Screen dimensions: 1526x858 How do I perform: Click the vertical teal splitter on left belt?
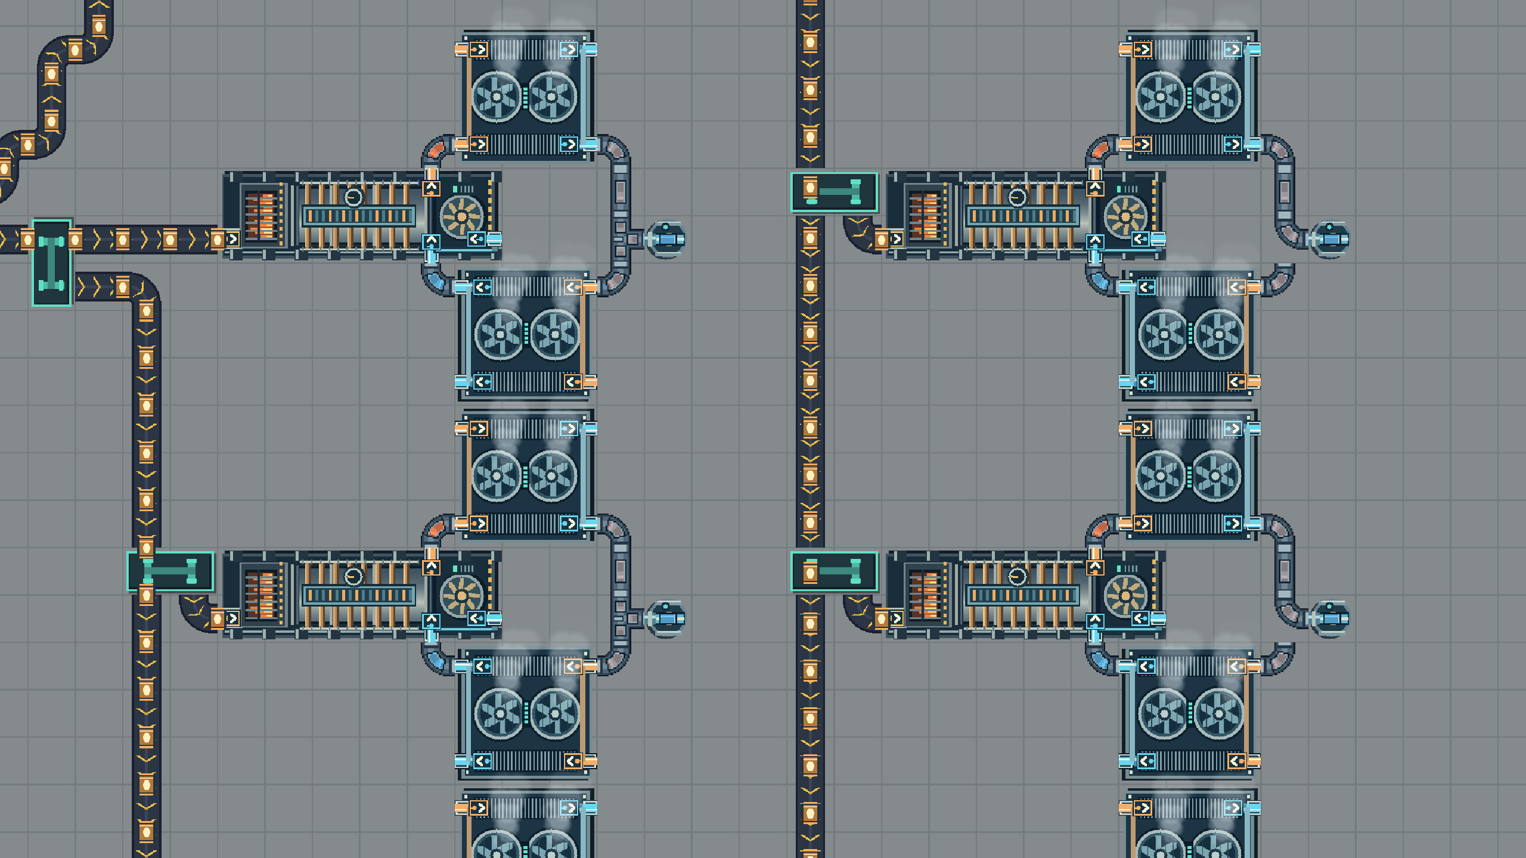point(52,263)
